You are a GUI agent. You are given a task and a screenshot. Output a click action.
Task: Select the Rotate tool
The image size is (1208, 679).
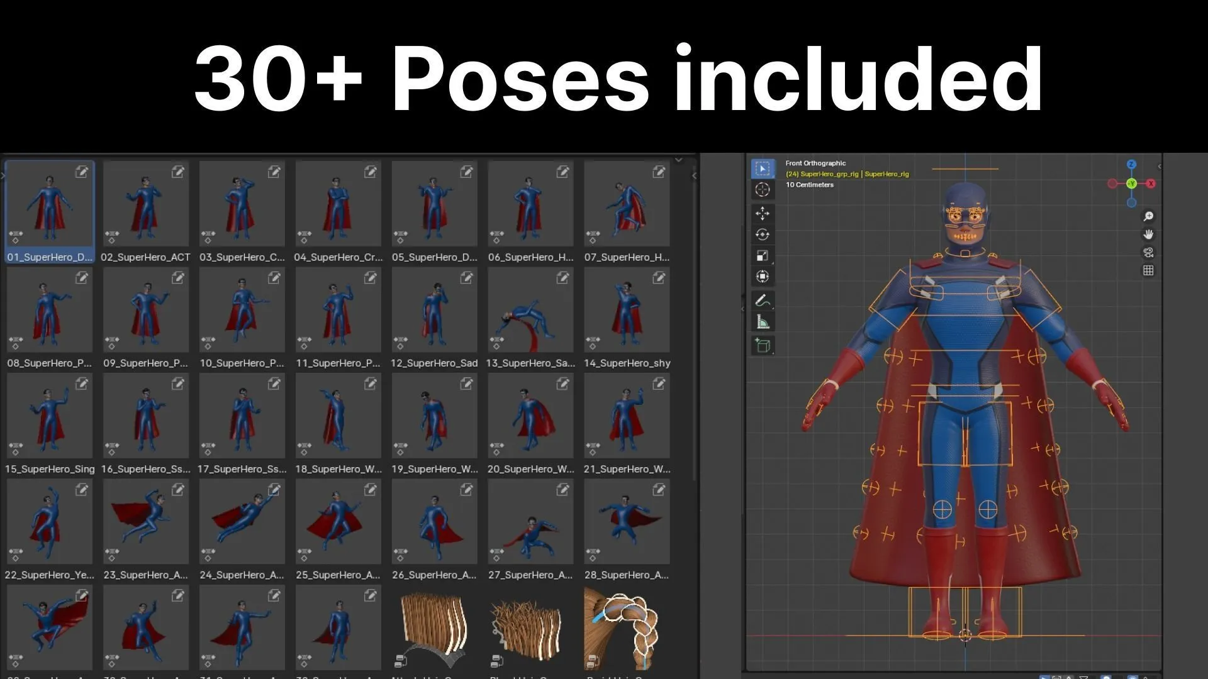coord(763,234)
